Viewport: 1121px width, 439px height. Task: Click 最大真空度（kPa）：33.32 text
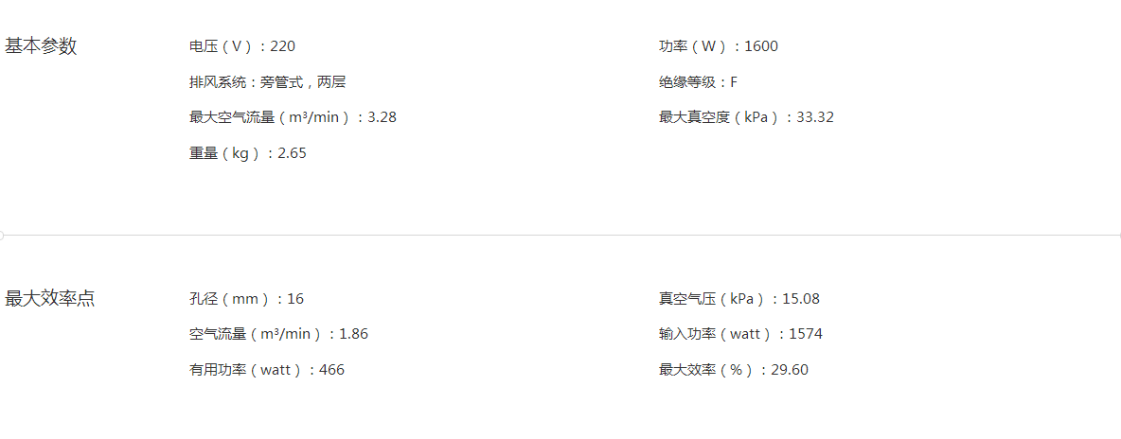(x=746, y=117)
